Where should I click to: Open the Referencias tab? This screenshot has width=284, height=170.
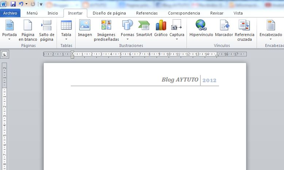click(147, 13)
